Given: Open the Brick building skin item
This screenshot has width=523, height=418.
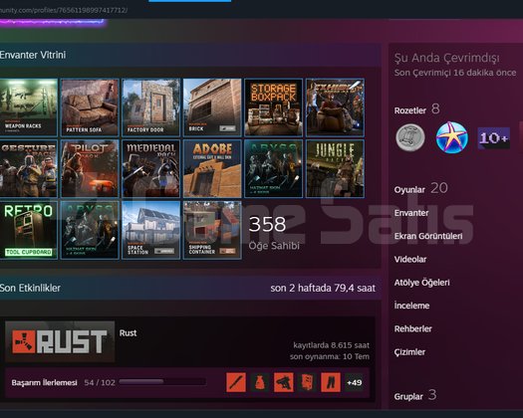Looking at the screenshot, I should pyautogui.click(x=212, y=107).
